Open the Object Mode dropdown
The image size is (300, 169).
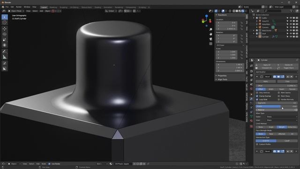[16, 11]
